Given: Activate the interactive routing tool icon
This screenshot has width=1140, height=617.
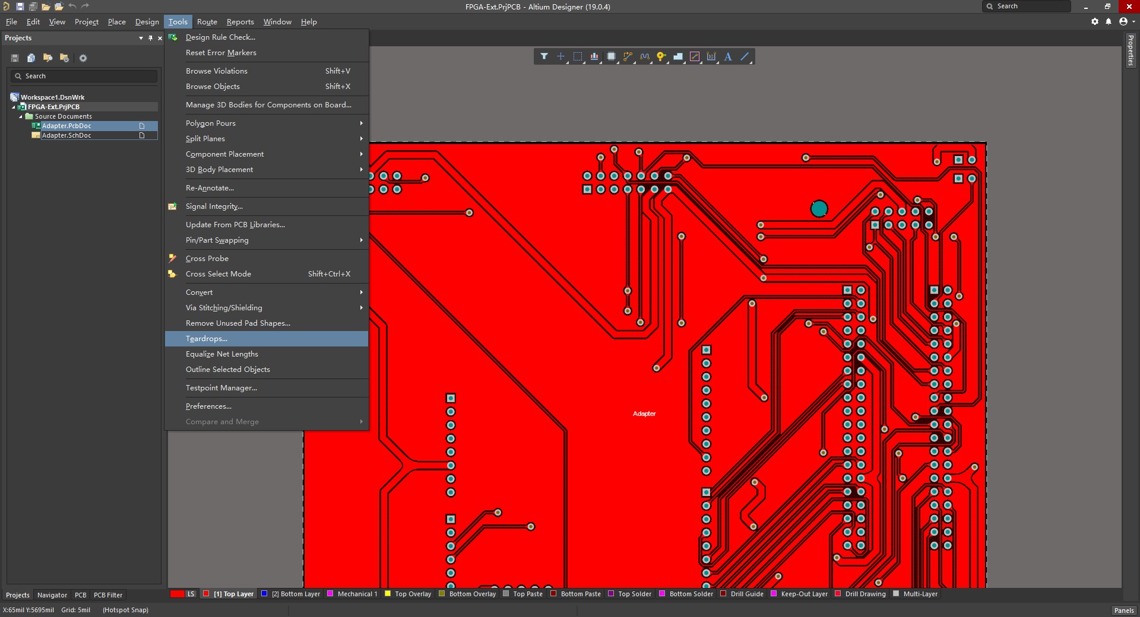Looking at the screenshot, I should (x=628, y=56).
